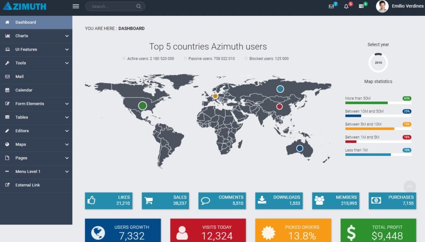This screenshot has height=242, width=425.
Task: Click the notifications bell icon
Action: pyautogui.click(x=346, y=6)
